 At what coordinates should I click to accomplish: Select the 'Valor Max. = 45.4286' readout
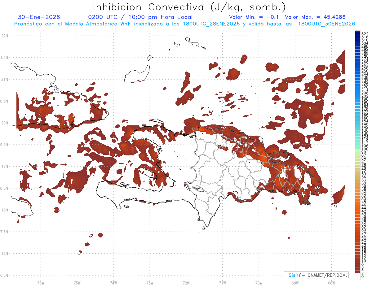[x=315, y=17]
